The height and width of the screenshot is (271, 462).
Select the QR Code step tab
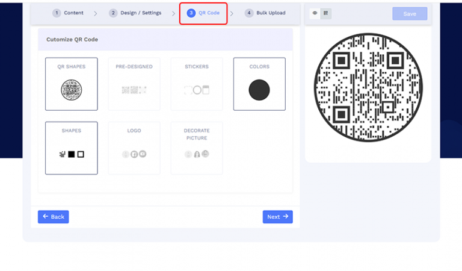[x=203, y=13]
